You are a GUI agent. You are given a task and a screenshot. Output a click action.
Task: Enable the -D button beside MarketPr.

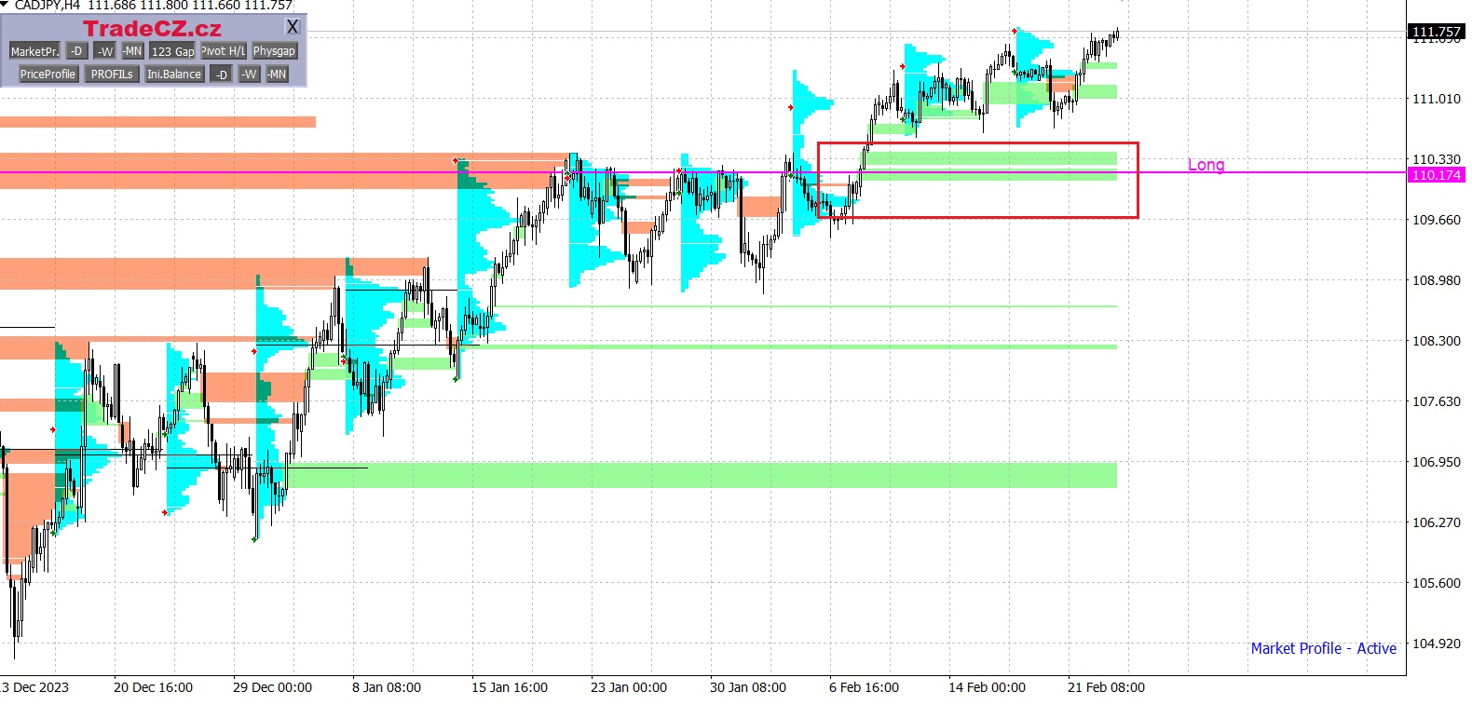coord(76,51)
